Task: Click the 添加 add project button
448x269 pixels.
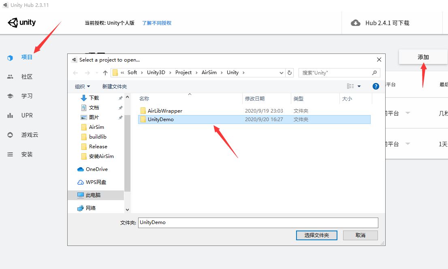Action: coord(423,57)
